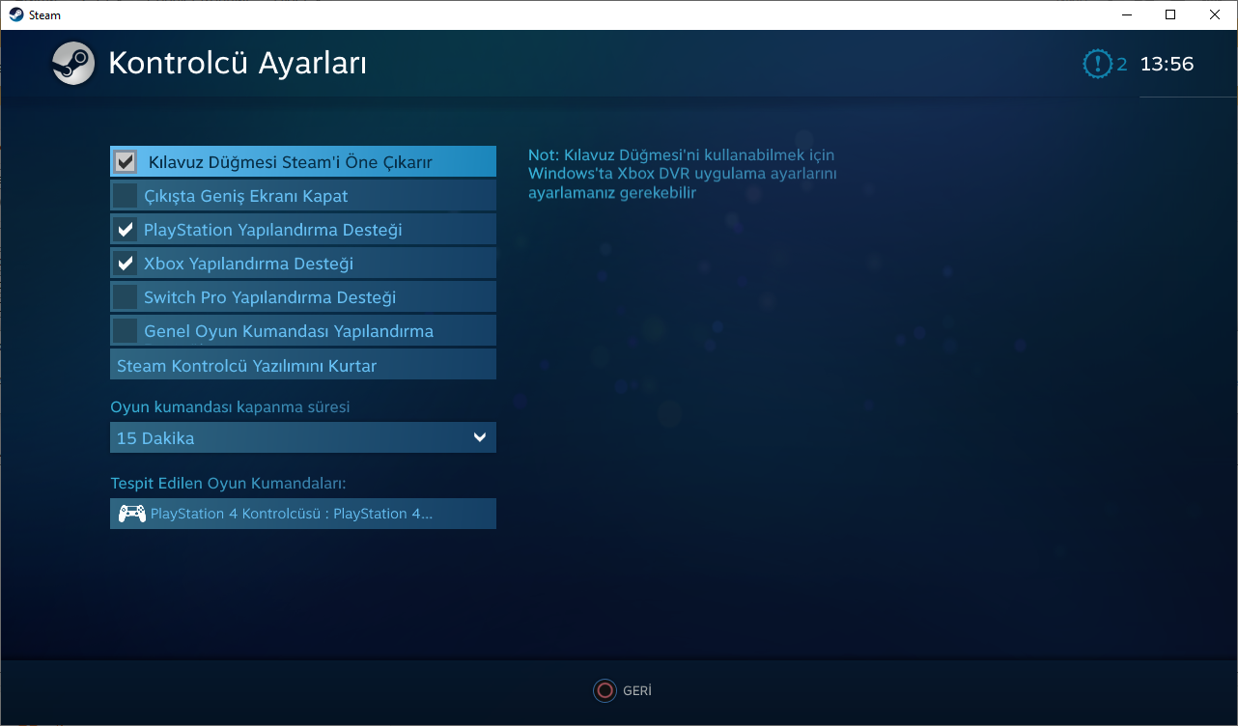Click the Steam logo beside Kontrolcü Ayarları
The width and height of the screenshot is (1238, 726).
click(73, 64)
